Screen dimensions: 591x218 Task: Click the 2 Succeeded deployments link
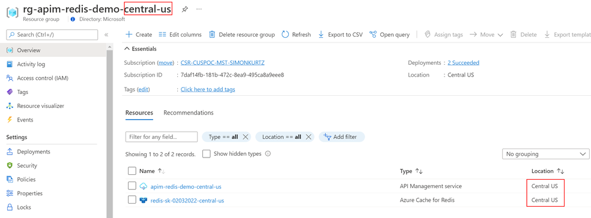(x=463, y=63)
